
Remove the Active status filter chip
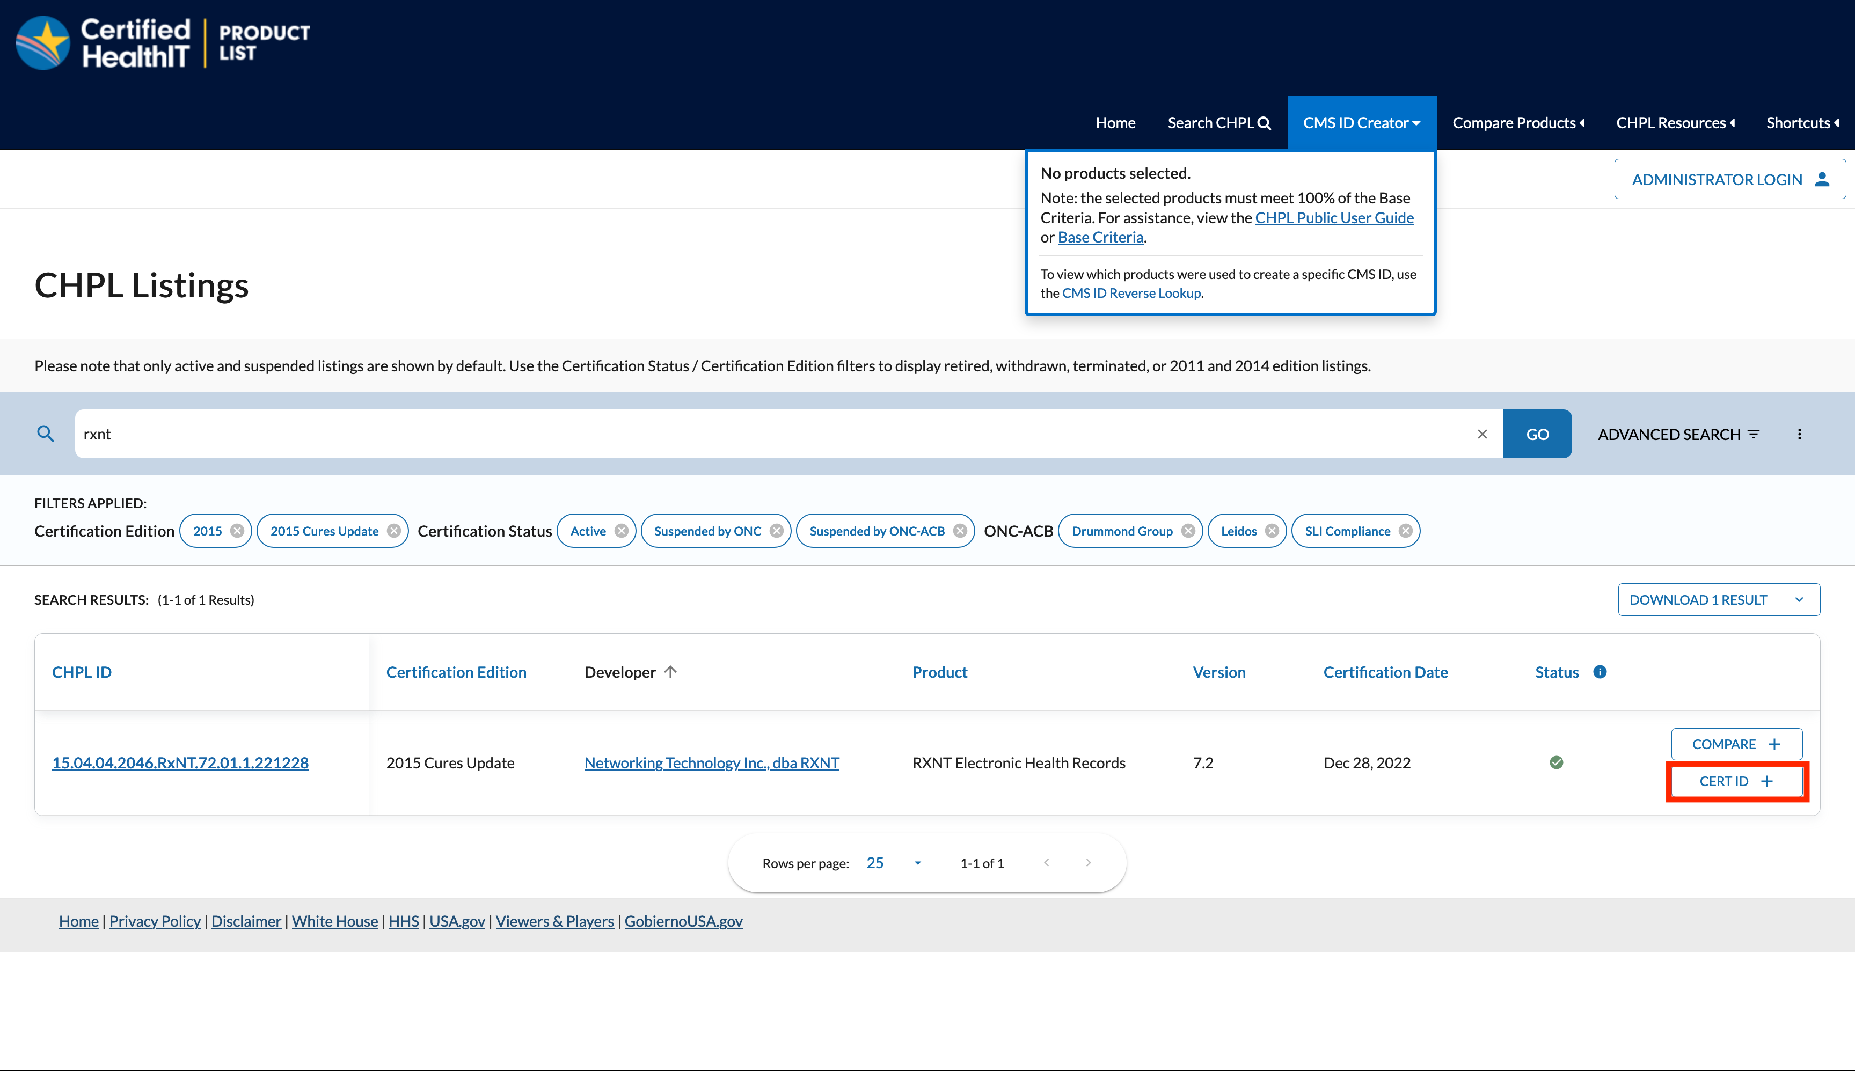[621, 531]
